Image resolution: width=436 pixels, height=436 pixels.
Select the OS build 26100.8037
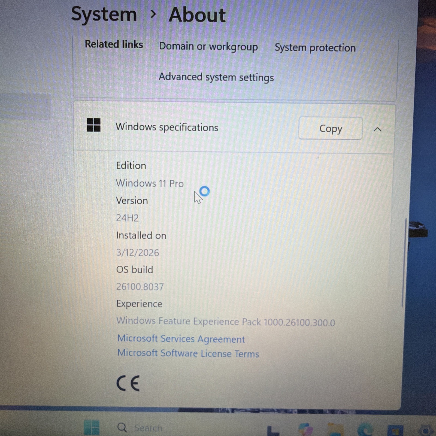(140, 287)
